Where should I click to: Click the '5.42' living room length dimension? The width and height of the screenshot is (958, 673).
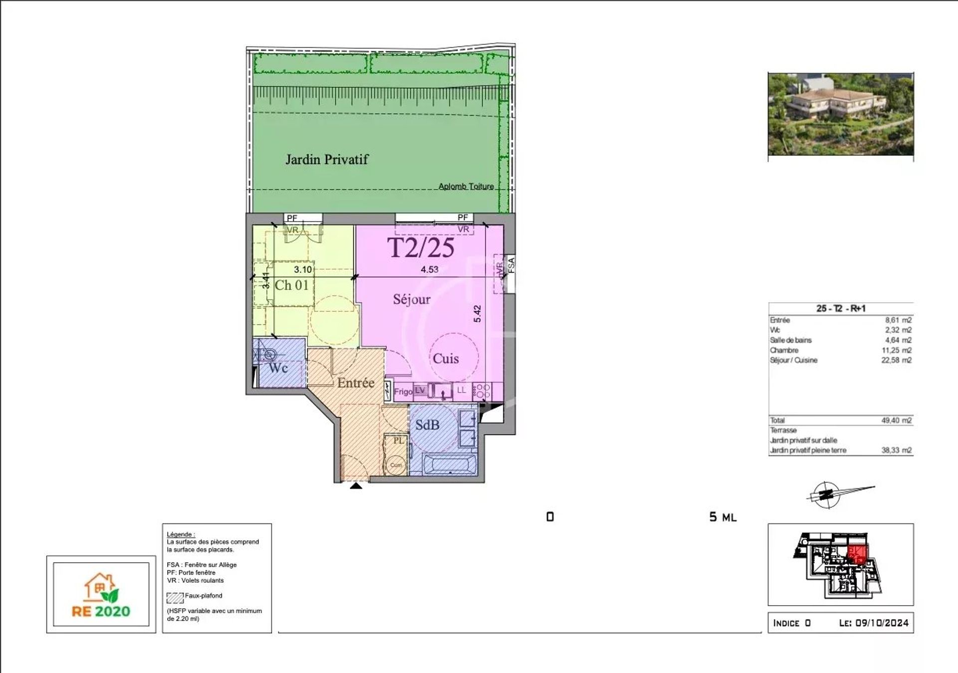point(477,313)
